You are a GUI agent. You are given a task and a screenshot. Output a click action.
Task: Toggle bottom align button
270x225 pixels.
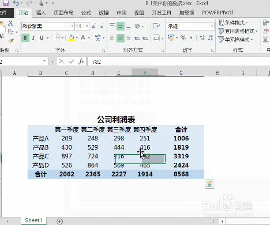pyautogui.click(x=129, y=27)
